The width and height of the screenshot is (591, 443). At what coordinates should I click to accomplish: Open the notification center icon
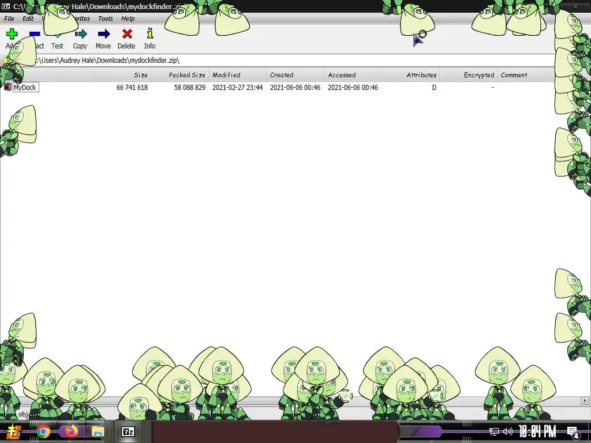pyautogui.click(x=573, y=433)
